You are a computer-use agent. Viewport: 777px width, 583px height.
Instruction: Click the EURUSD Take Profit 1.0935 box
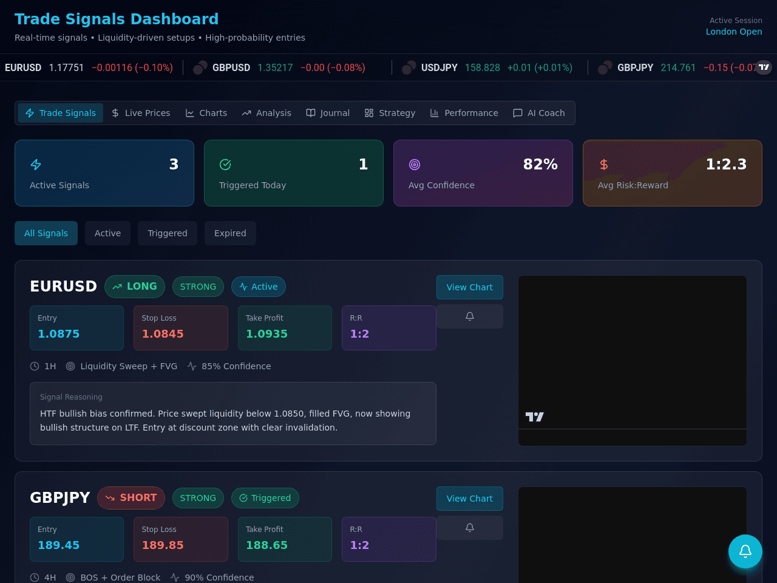pos(285,328)
